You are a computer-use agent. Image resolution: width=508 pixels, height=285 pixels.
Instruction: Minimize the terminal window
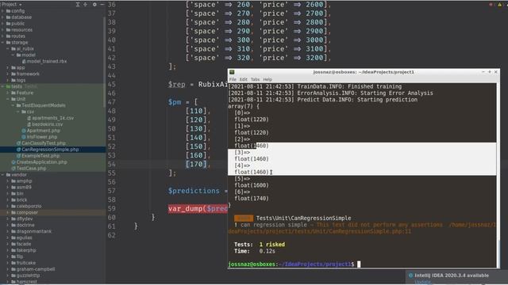coord(483,72)
